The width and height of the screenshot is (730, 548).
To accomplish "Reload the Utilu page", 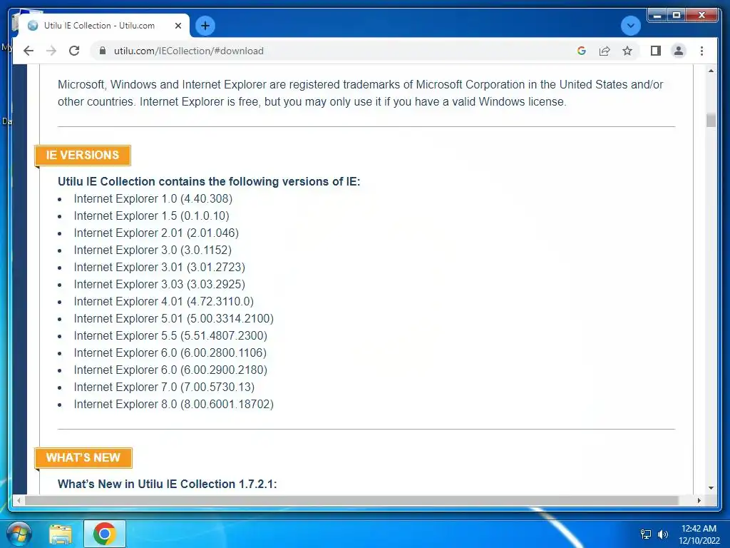I will (x=74, y=51).
